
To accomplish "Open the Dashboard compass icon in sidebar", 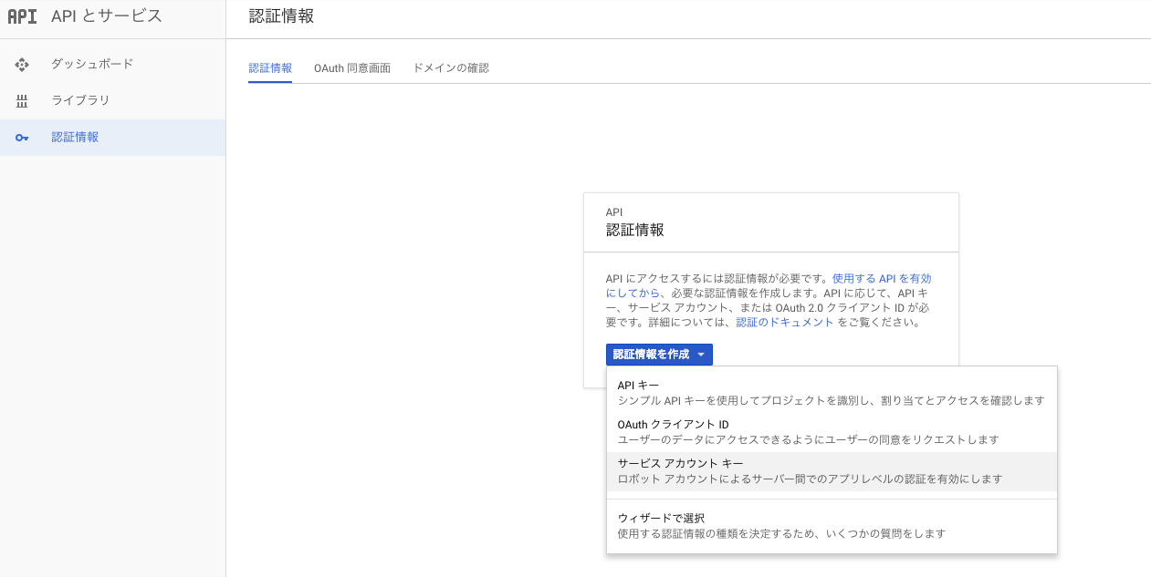I will point(21,64).
